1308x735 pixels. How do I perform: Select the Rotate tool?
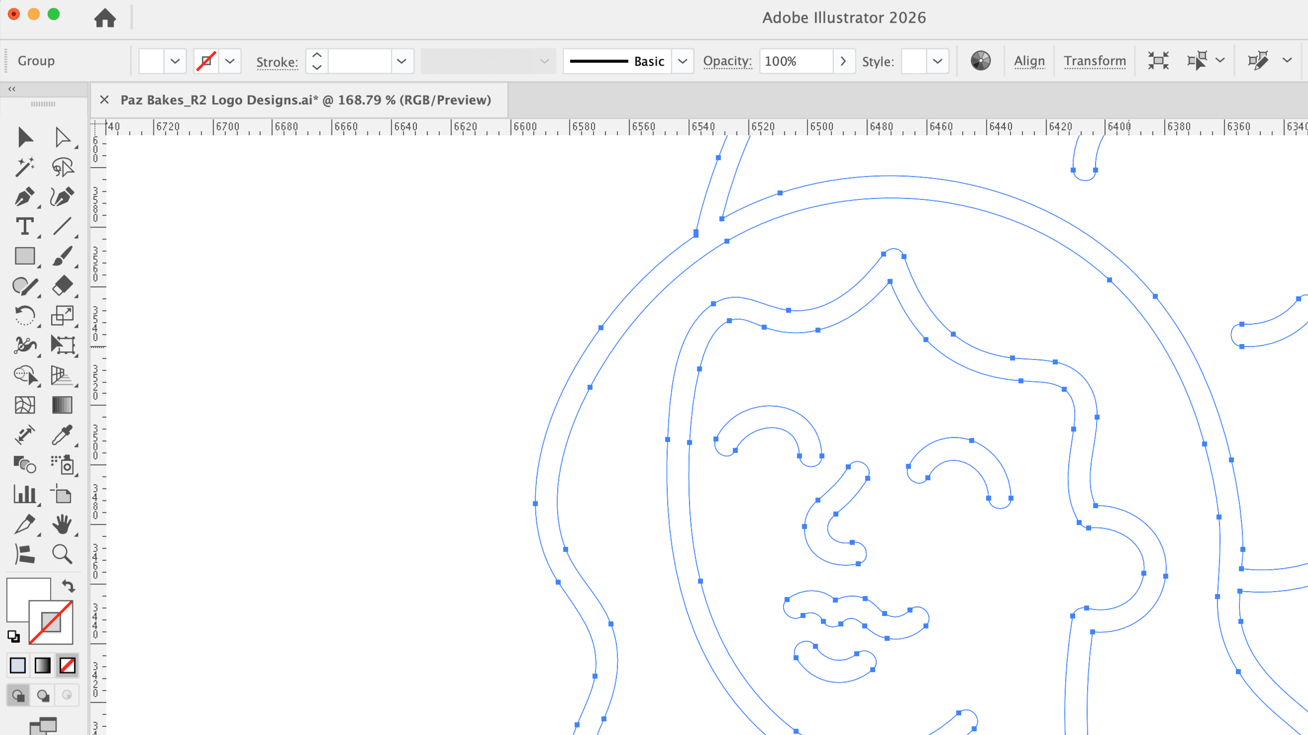24,315
